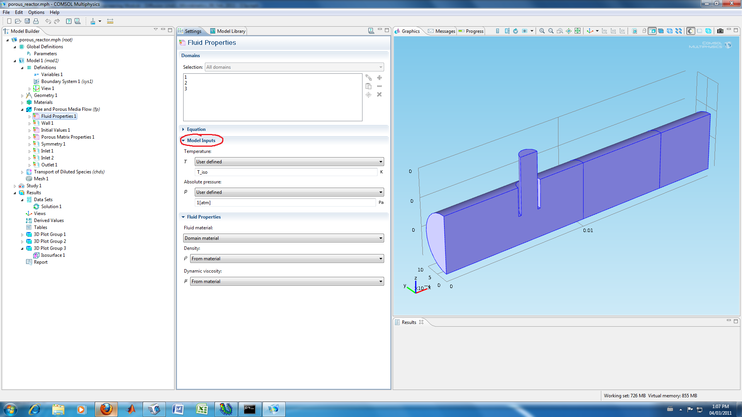Click the Zoom Extents icon

coord(577,31)
